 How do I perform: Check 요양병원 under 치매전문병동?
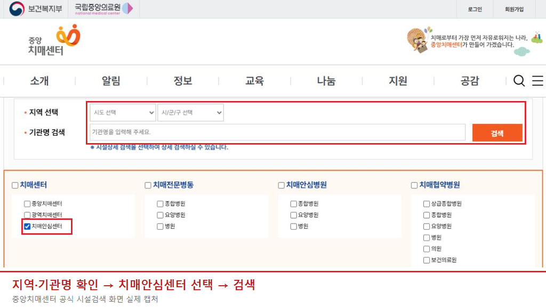click(160, 215)
